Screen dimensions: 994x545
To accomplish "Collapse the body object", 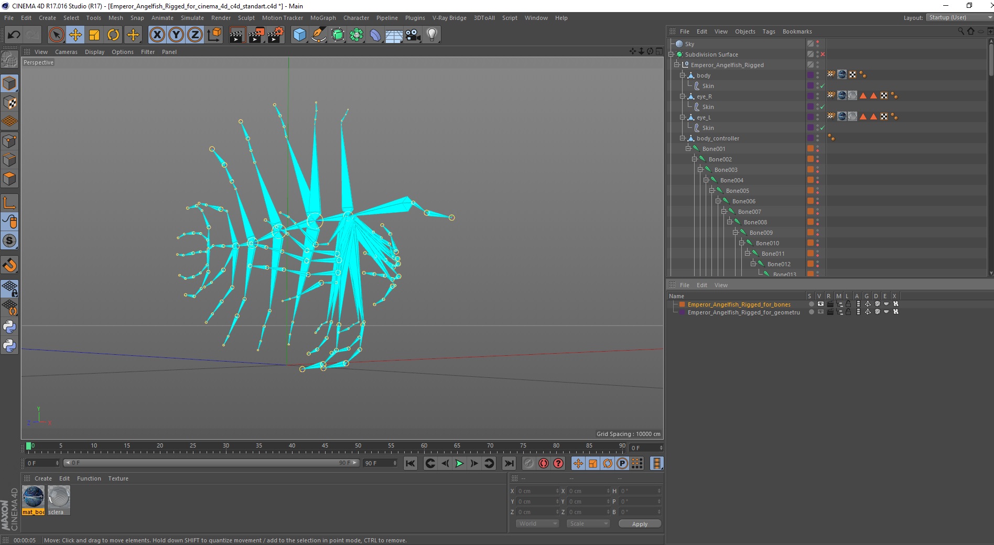I will tap(683, 75).
